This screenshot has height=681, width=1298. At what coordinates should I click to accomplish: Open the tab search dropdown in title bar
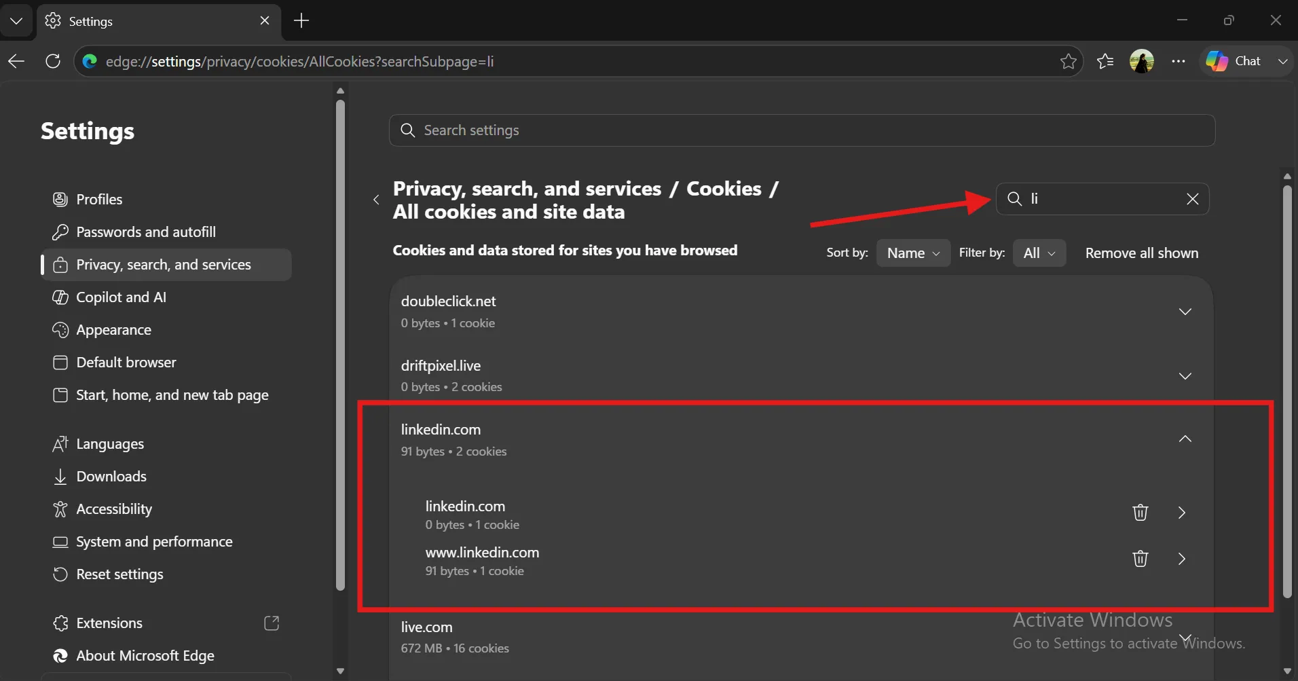(16, 21)
